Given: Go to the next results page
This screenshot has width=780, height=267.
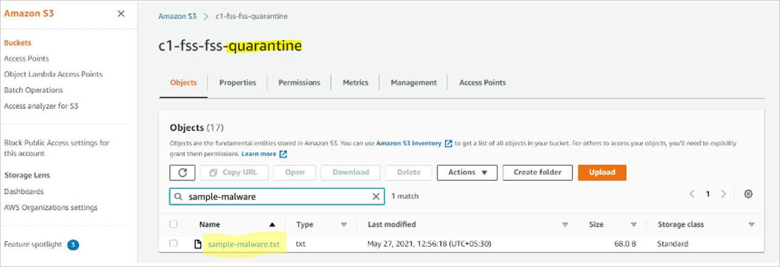Looking at the screenshot, I should (x=723, y=194).
